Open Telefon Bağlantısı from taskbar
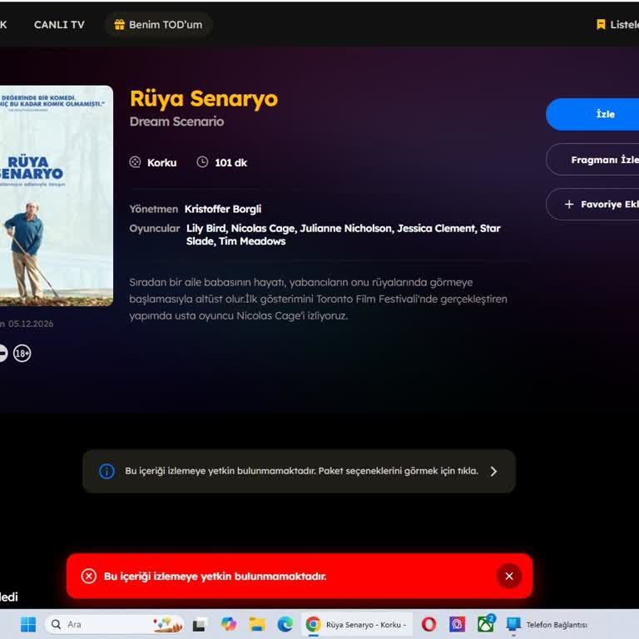This screenshot has width=639, height=639. (x=547, y=624)
